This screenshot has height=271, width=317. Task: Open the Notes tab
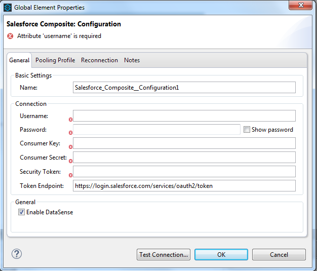point(132,60)
